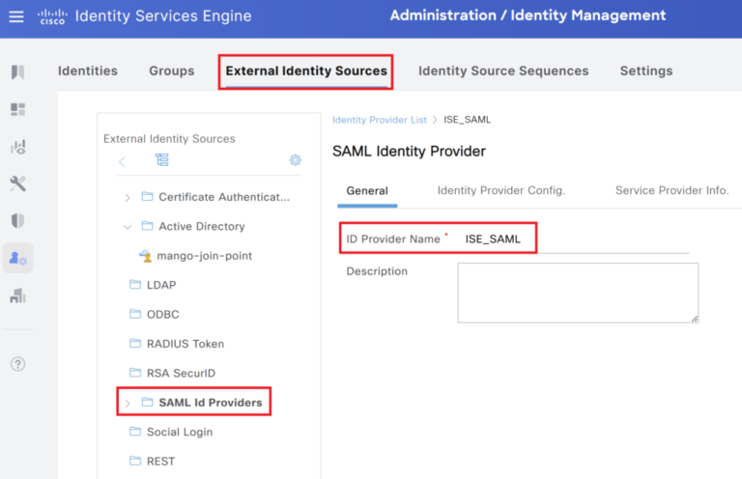The image size is (742, 479).
Task: Open the Settings tab
Action: 646,70
